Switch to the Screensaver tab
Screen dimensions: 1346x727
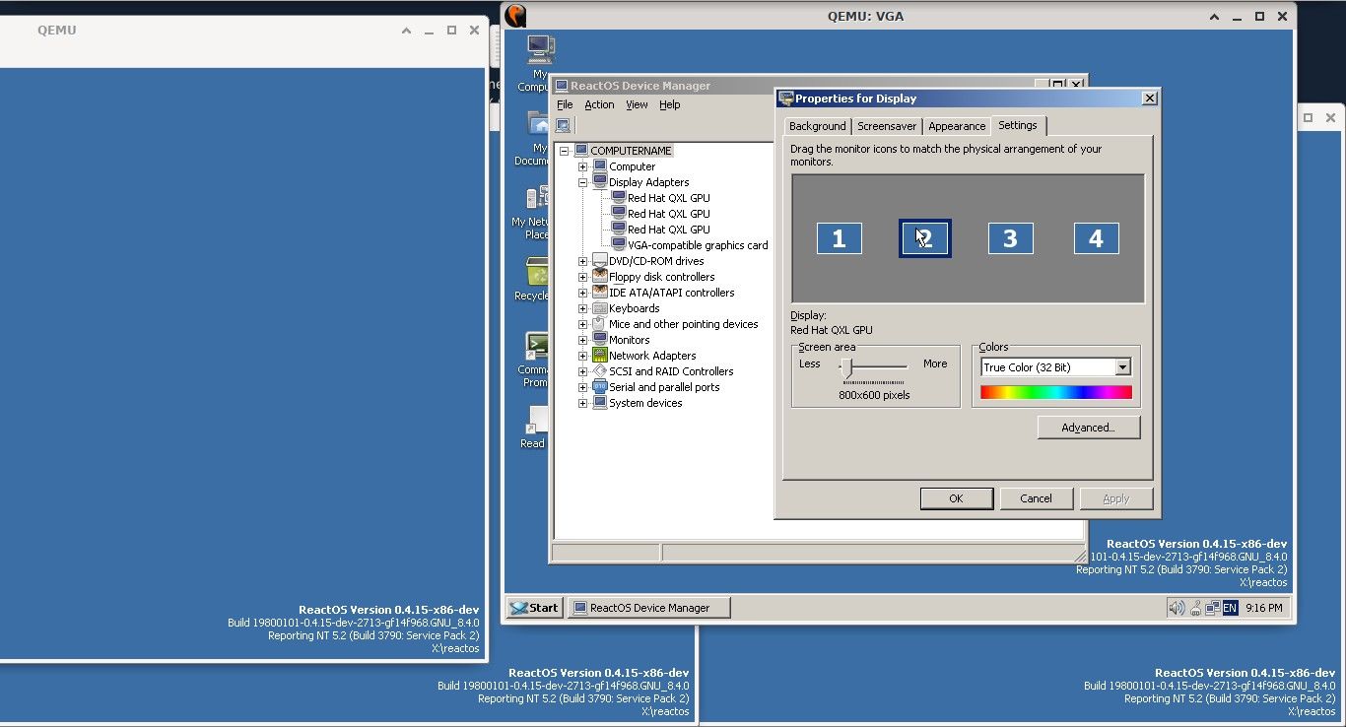click(x=886, y=126)
